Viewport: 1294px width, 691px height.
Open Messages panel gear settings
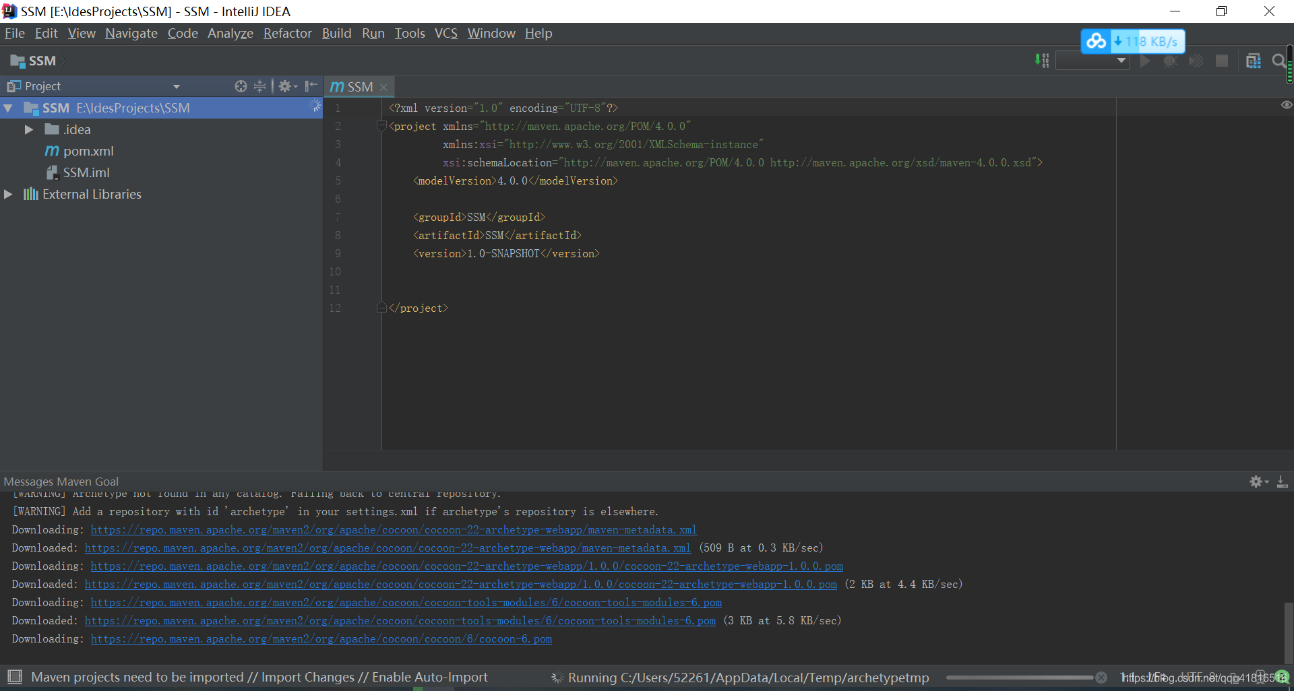coord(1259,482)
